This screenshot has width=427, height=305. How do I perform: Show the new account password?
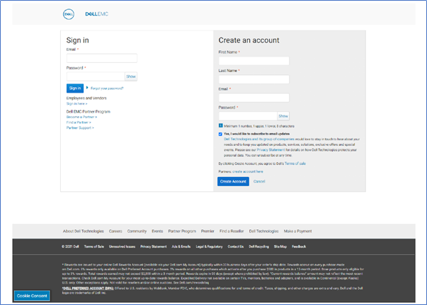click(283, 116)
